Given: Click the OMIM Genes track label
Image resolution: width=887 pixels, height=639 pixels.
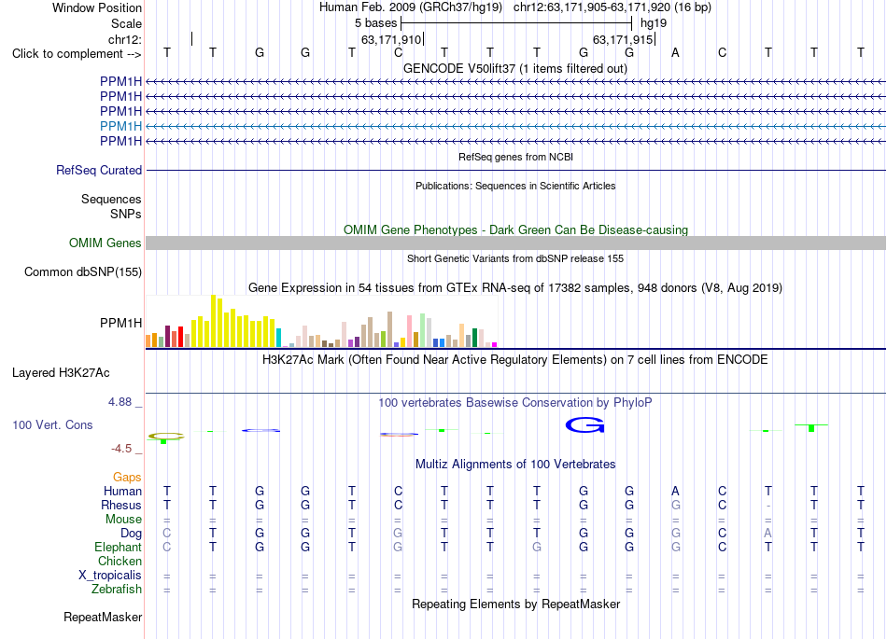Looking at the screenshot, I should pos(105,243).
